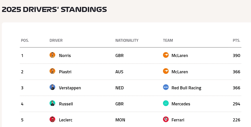
Task: Select the NATIONALITY column header
Action: pos(127,40)
